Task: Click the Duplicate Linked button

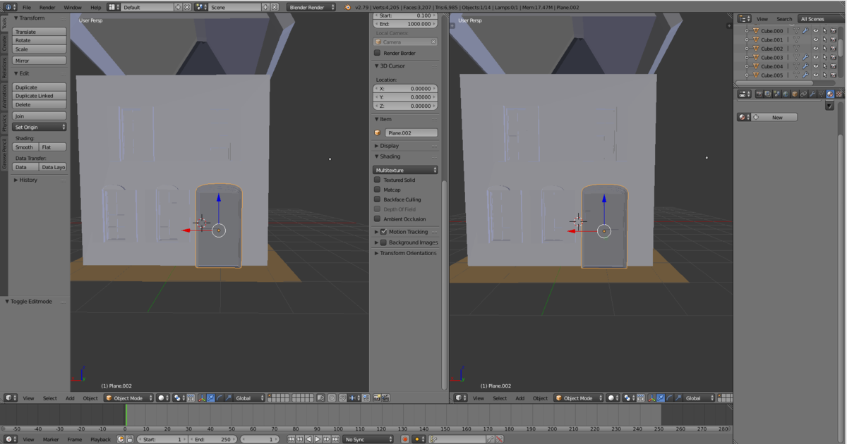Action: point(40,96)
